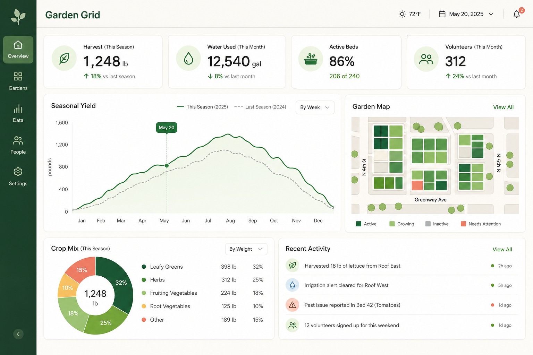Open the notifications bell

coord(517,14)
